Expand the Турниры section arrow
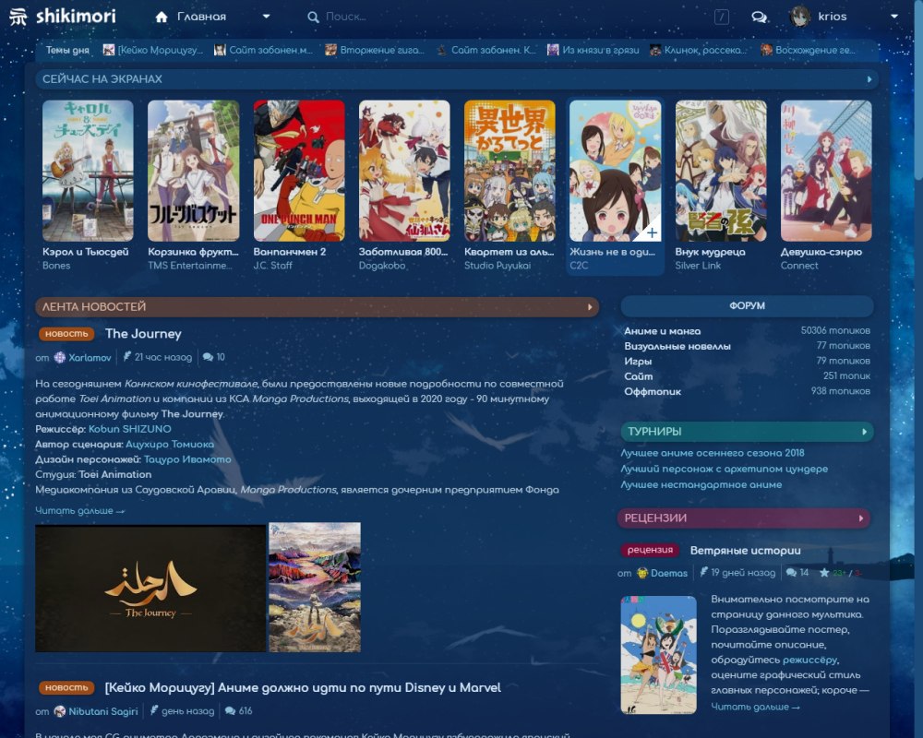Image resolution: width=923 pixels, height=738 pixels. coord(864,432)
